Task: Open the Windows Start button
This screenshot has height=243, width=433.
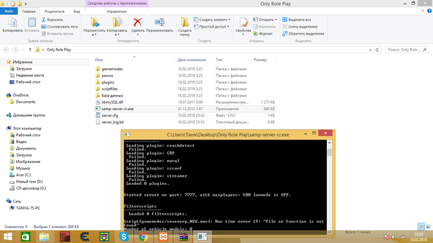Action: [8, 237]
